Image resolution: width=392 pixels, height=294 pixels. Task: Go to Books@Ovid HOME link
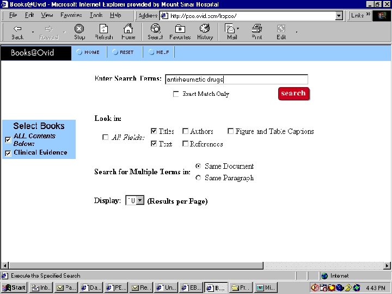click(88, 52)
